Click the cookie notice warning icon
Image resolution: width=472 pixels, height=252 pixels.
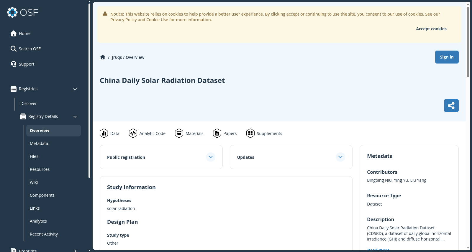105,14
